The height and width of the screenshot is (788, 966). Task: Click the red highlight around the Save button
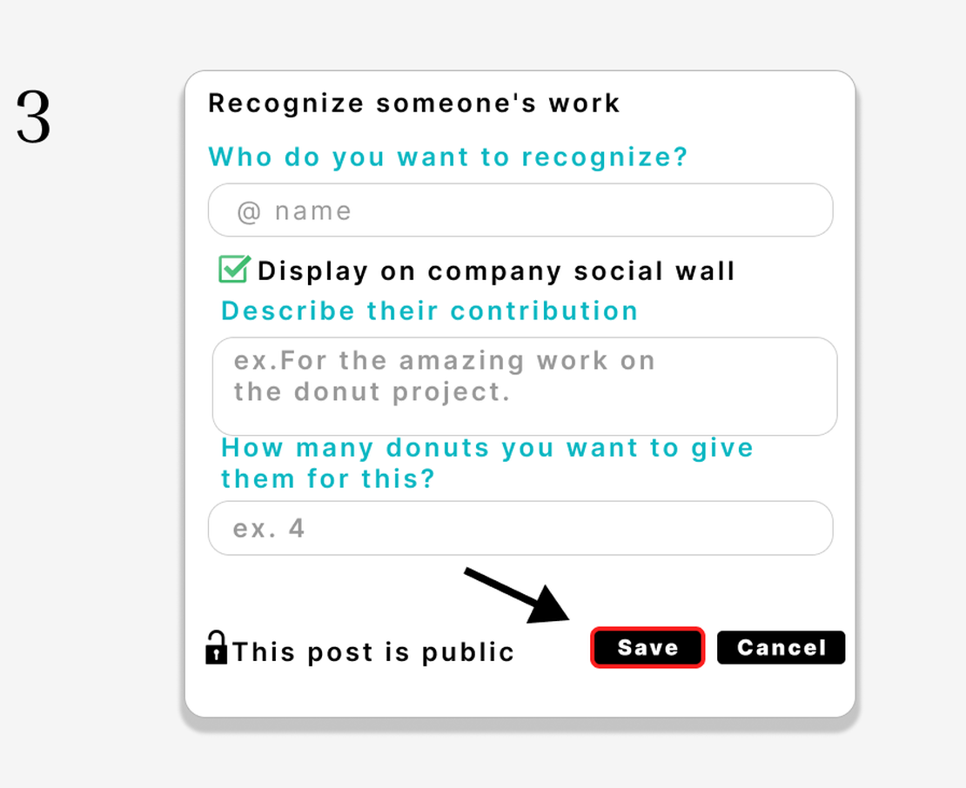647,647
